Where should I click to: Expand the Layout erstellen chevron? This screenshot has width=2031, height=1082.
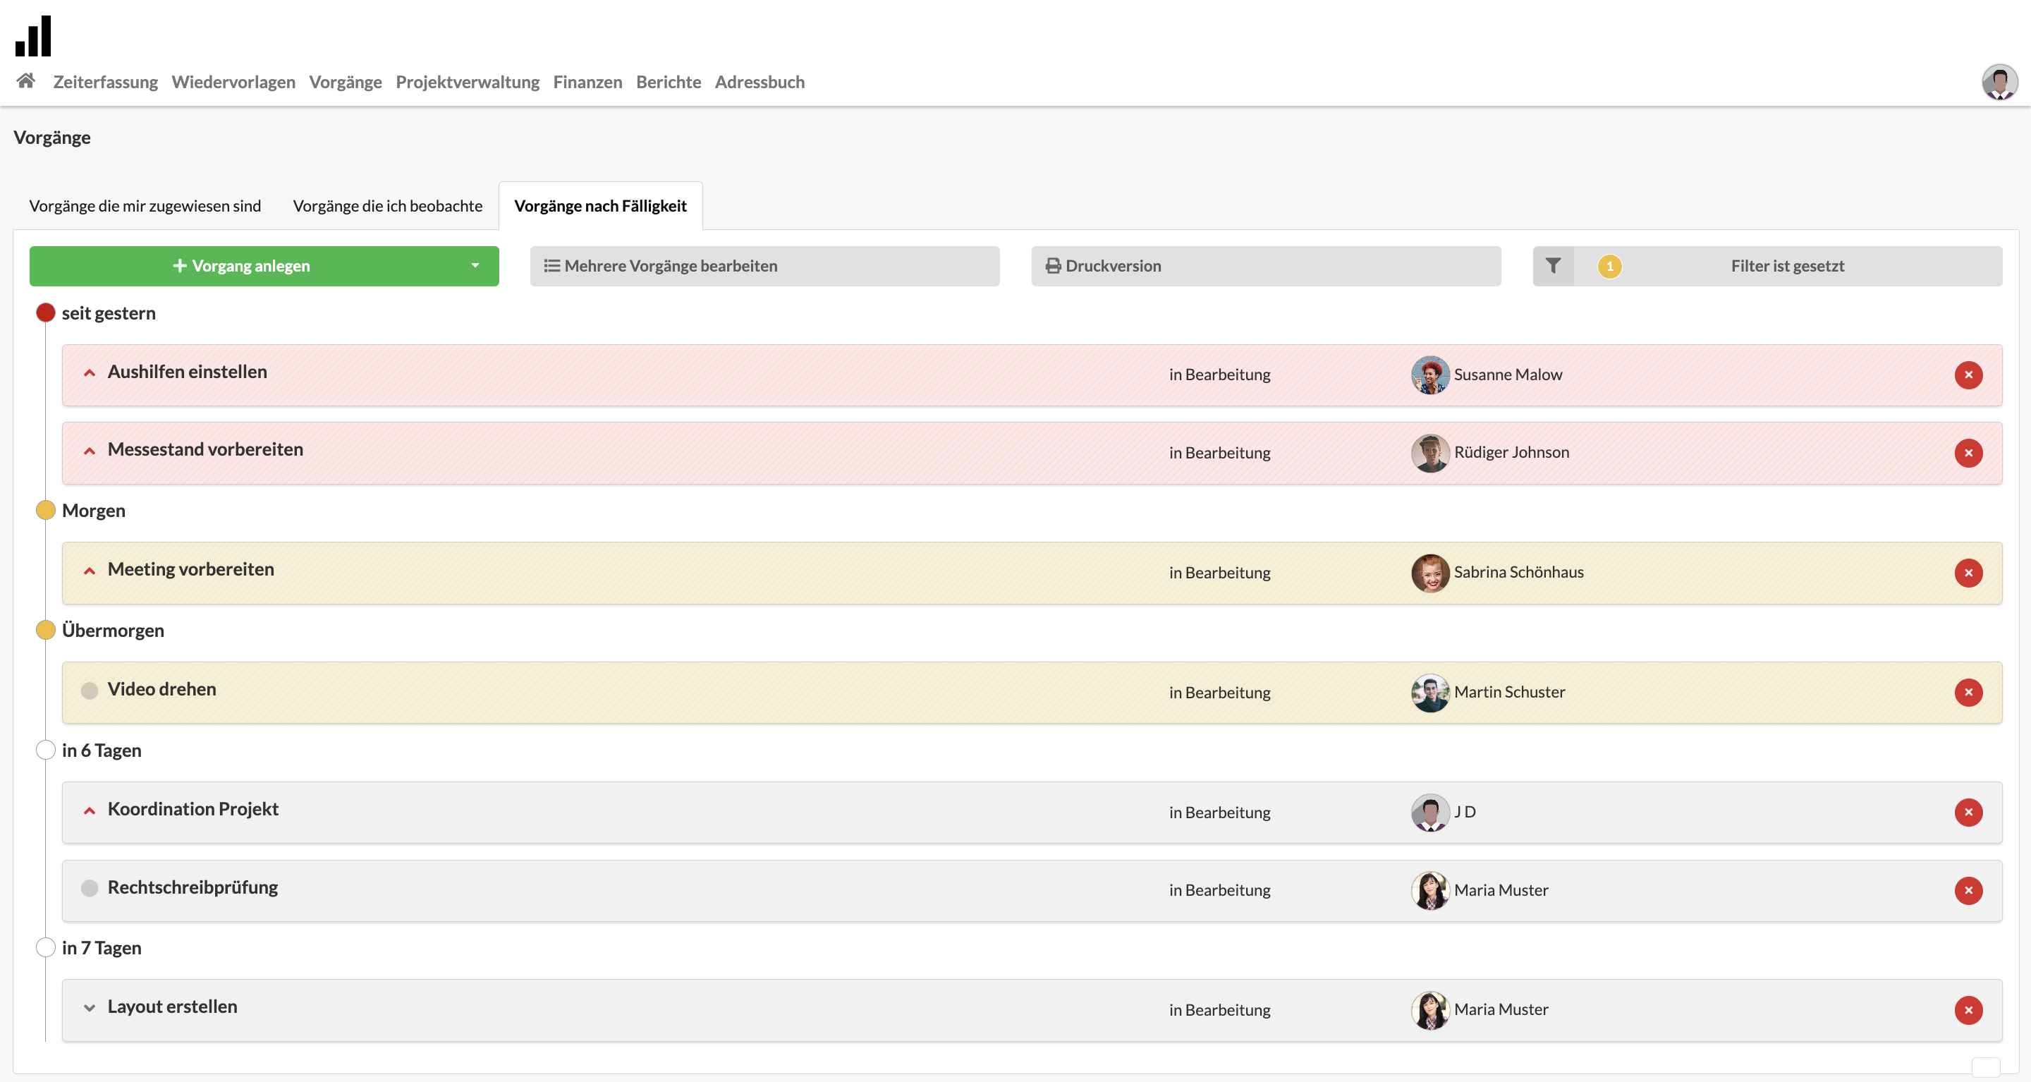(90, 1008)
